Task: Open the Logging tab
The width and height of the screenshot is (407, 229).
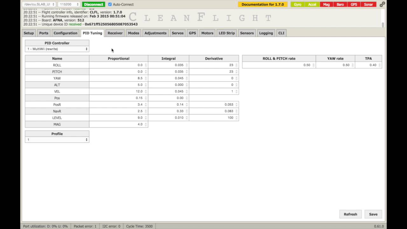Action: 266,33
